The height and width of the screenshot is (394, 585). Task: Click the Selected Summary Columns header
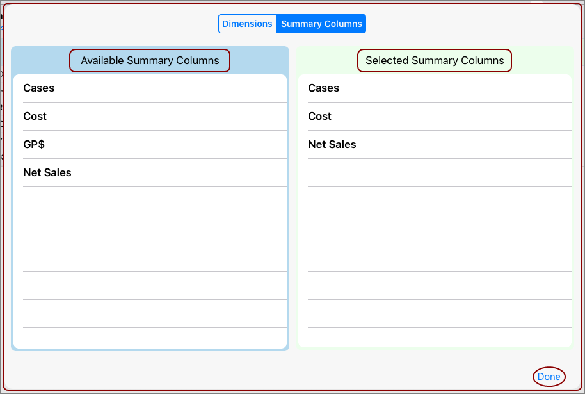pyautogui.click(x=434, y=60)
